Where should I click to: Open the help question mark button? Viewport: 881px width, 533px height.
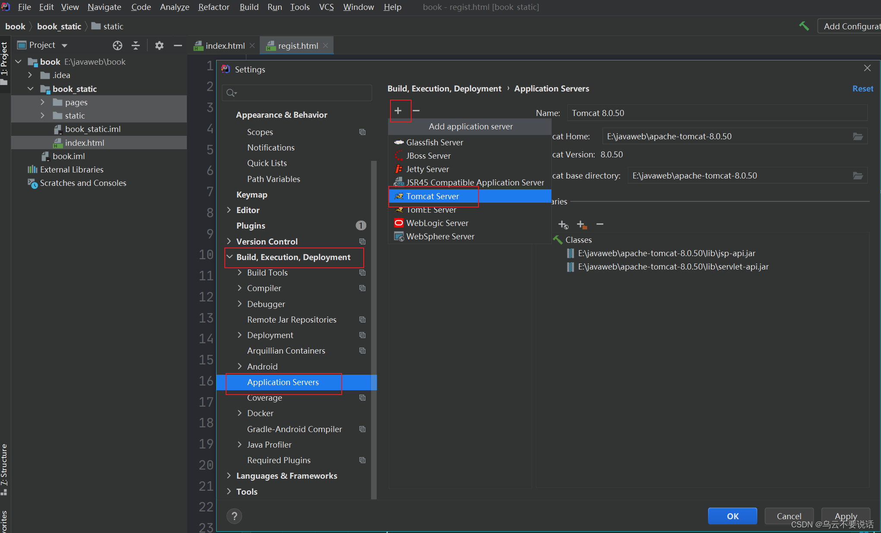click(x=234, y=516)
